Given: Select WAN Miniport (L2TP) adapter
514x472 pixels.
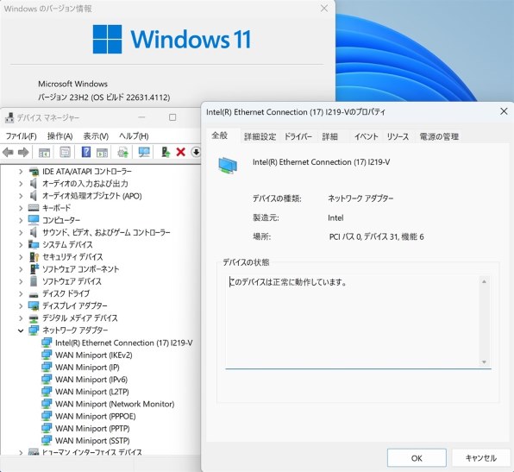Looking at the screenshot, I should pos(92,392).
